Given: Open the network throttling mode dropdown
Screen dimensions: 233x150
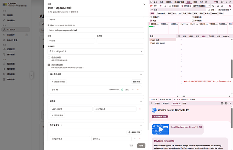Looking at the screenshot, I should [x=201, y=6].
